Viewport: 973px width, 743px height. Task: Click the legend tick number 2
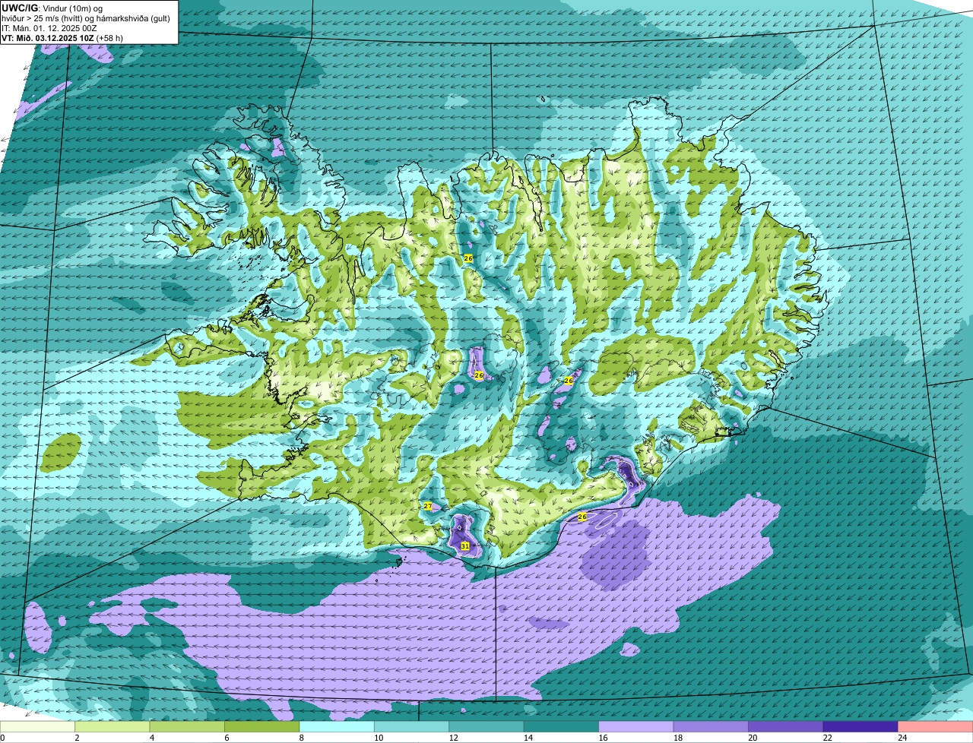(77, 738)
